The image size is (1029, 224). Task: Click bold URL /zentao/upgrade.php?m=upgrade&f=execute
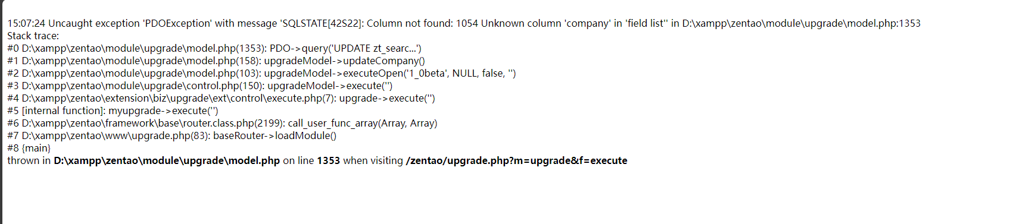point(516,160)
